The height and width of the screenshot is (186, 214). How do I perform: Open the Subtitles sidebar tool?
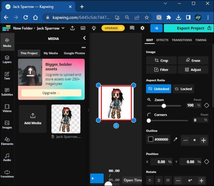(x=7, y=92)
